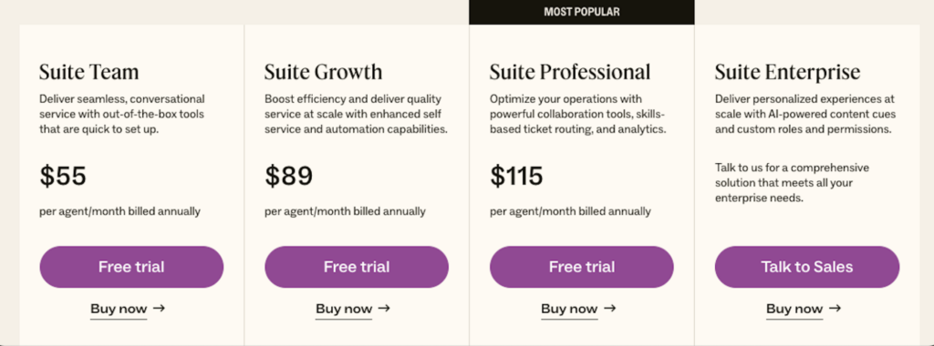Image resolution: width=934 pixels, height=346 pixels.
Task: Select the Suite Enterprise plan heading
Action: click(787, 72)
